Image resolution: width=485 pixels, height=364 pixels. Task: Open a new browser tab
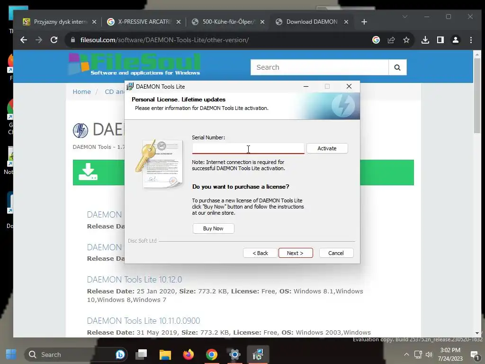[x=364, y=22]
